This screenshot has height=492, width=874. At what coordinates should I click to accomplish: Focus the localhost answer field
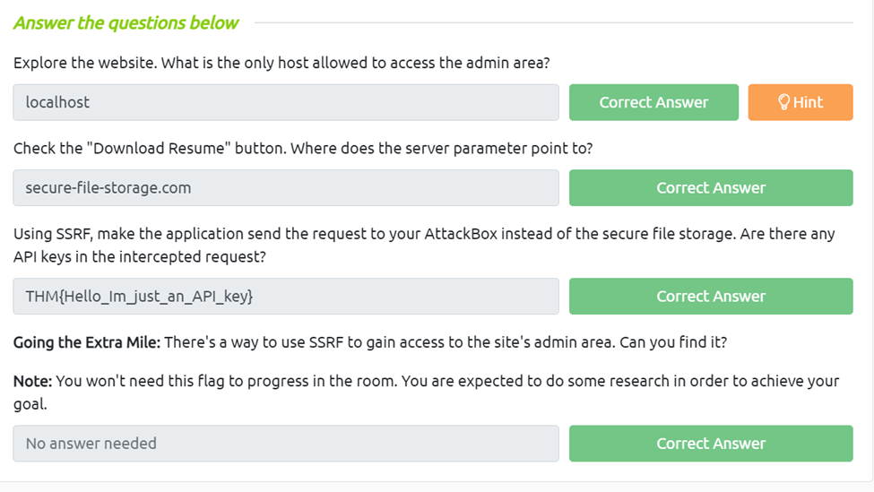coord(285,102)
